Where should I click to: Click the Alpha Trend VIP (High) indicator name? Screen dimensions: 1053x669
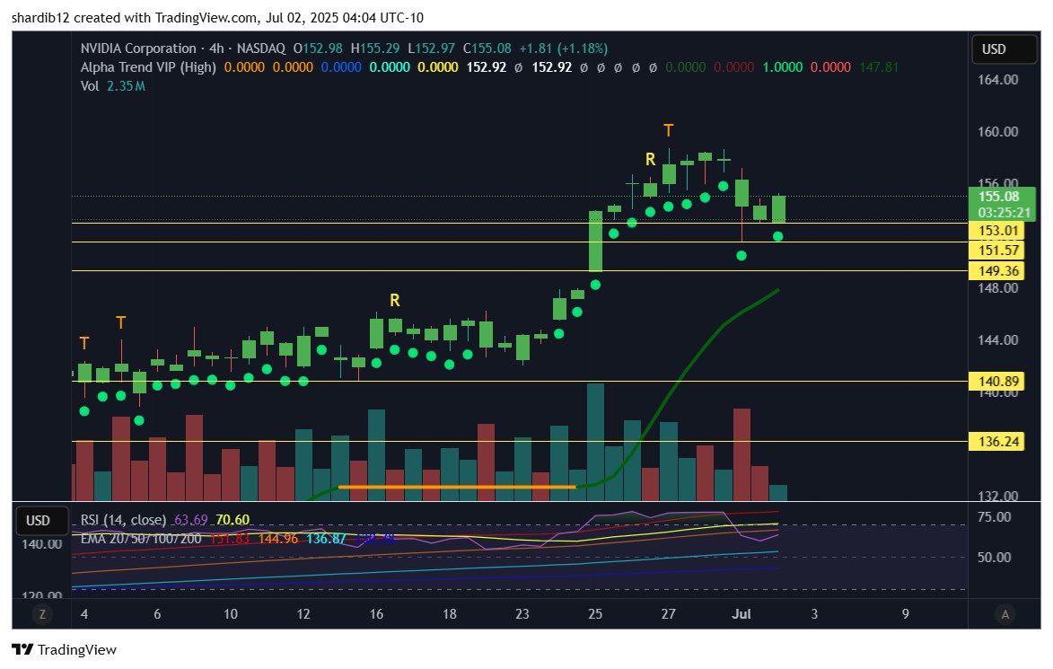[148, 67]
